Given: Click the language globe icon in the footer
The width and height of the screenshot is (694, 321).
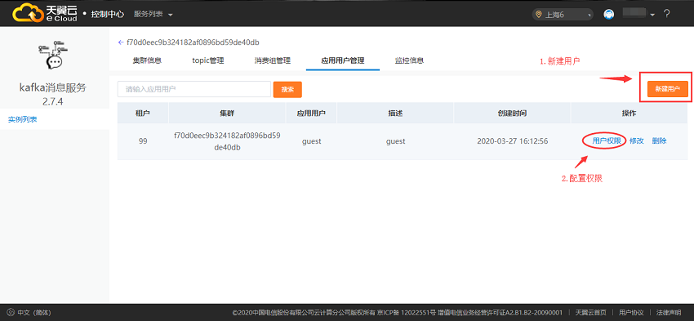Looking at the screenshot, I should (11, 312).
